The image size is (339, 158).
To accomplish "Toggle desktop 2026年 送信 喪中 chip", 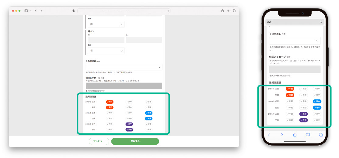I will (x=129, y=113).
